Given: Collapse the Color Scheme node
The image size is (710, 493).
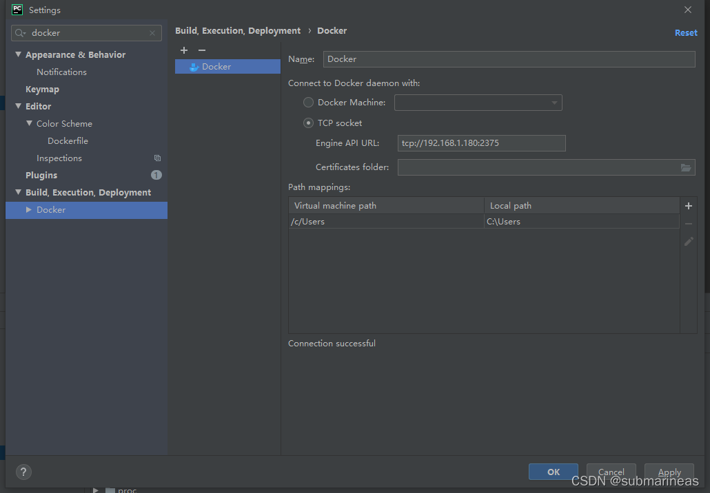Looking at the screenshot, I should 29,123.
